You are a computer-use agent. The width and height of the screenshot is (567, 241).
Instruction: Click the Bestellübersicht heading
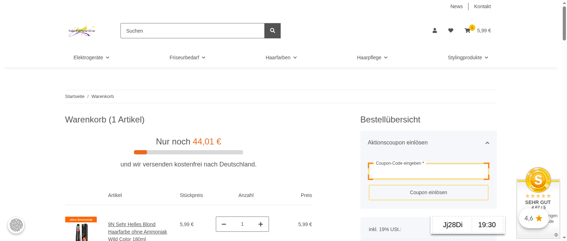(x=390, y=120)
